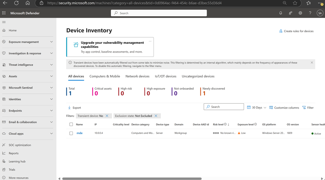The height and width of the screenshot is (180, 325).
Task: Click the Name column header
Action: tap(79, 124)
